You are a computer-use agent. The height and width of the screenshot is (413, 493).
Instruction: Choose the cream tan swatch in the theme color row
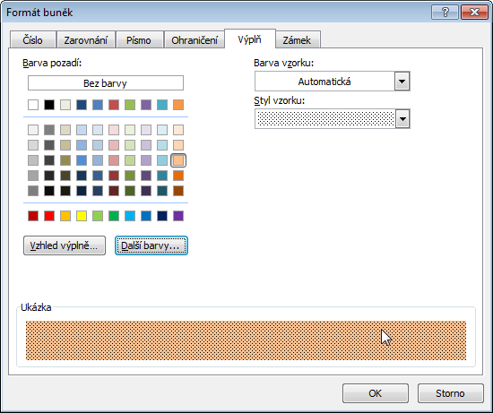tap(65, 105)
